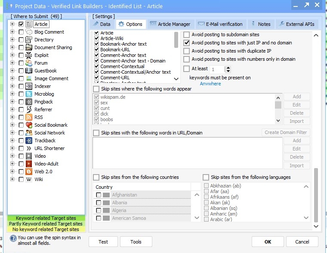Image resolution: width=327 pixels, height=253 pixels.
Task: Expand the Web 2.0 tree node
Action: point(12,172)
